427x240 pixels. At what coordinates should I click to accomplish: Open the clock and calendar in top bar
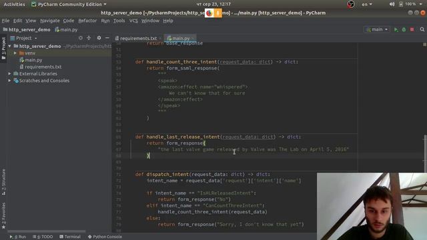pyautogui.click(x=213, y=5)
